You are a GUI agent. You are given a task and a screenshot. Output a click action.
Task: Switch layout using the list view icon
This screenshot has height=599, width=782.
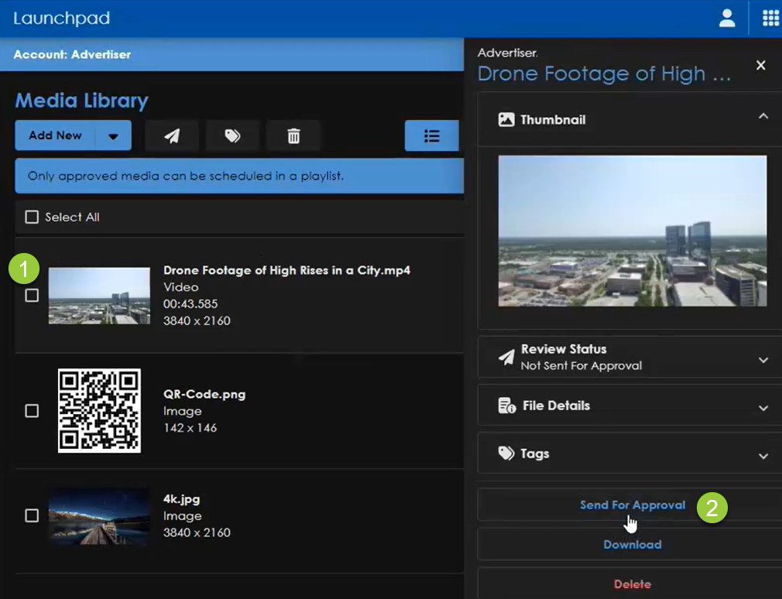[432, 135]
